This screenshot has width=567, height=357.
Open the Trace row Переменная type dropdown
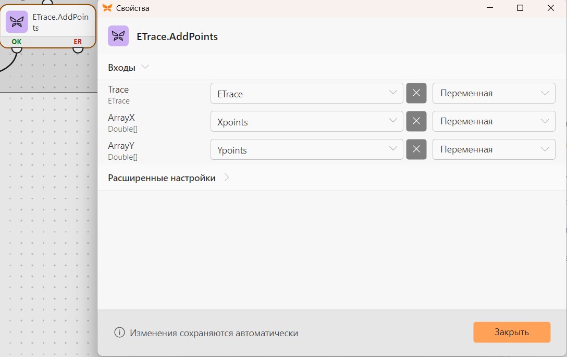494,94
